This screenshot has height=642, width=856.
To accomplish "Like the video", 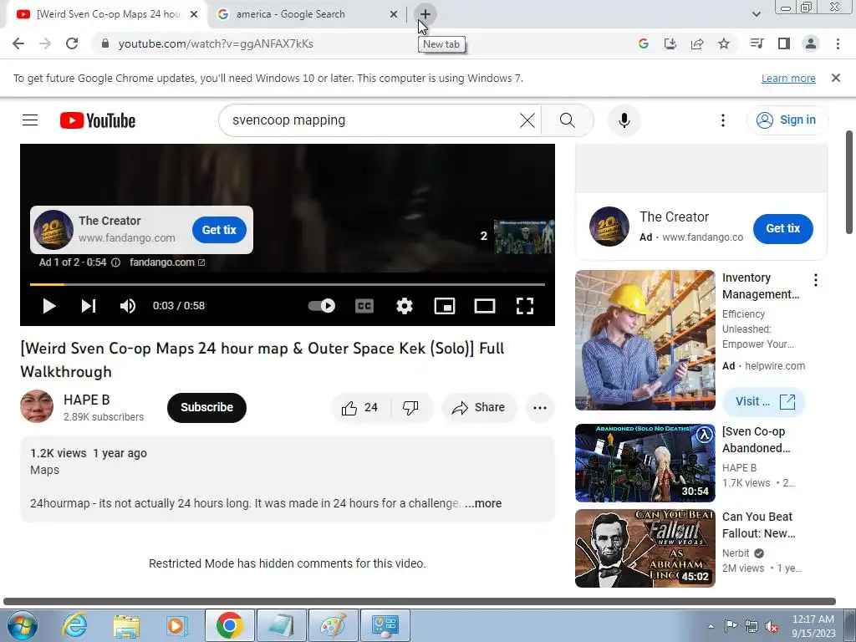I will point(359,408).
